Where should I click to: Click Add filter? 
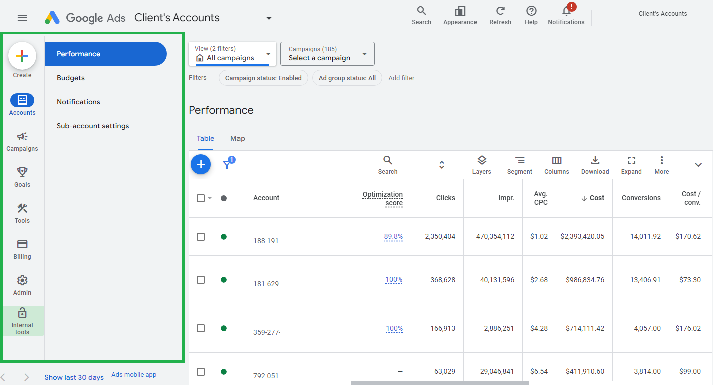click(401, 78)
